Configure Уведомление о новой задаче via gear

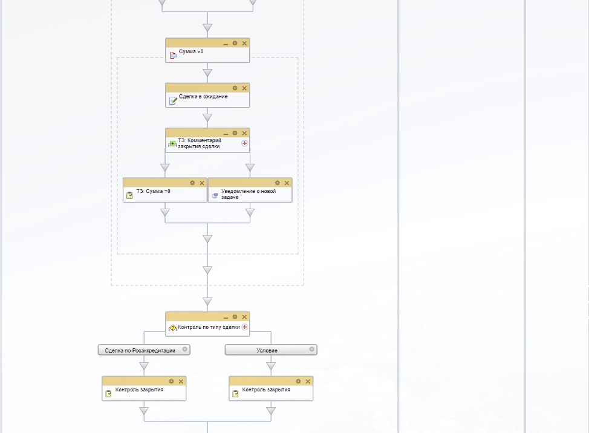pos(278,183)
